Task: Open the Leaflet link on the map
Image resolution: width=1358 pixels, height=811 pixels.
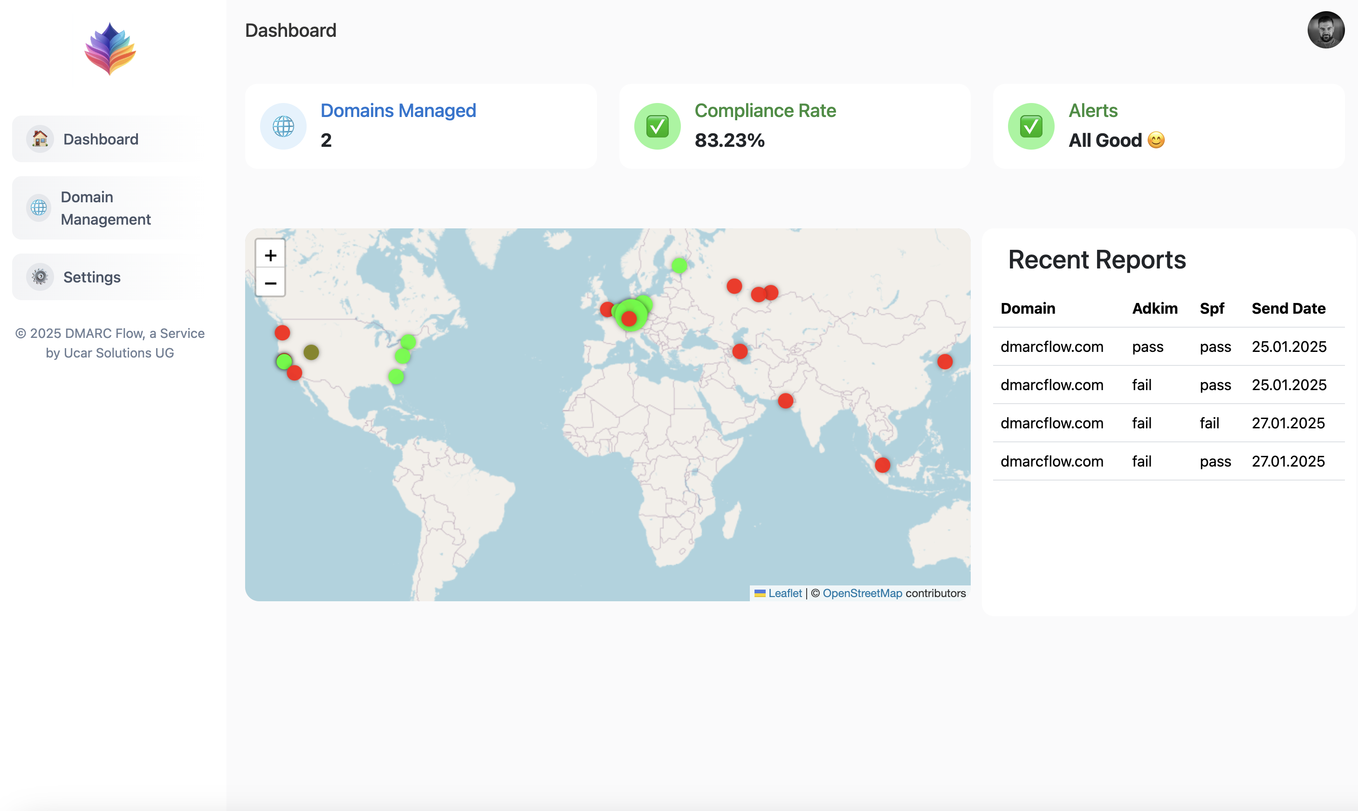Action: 784,593
